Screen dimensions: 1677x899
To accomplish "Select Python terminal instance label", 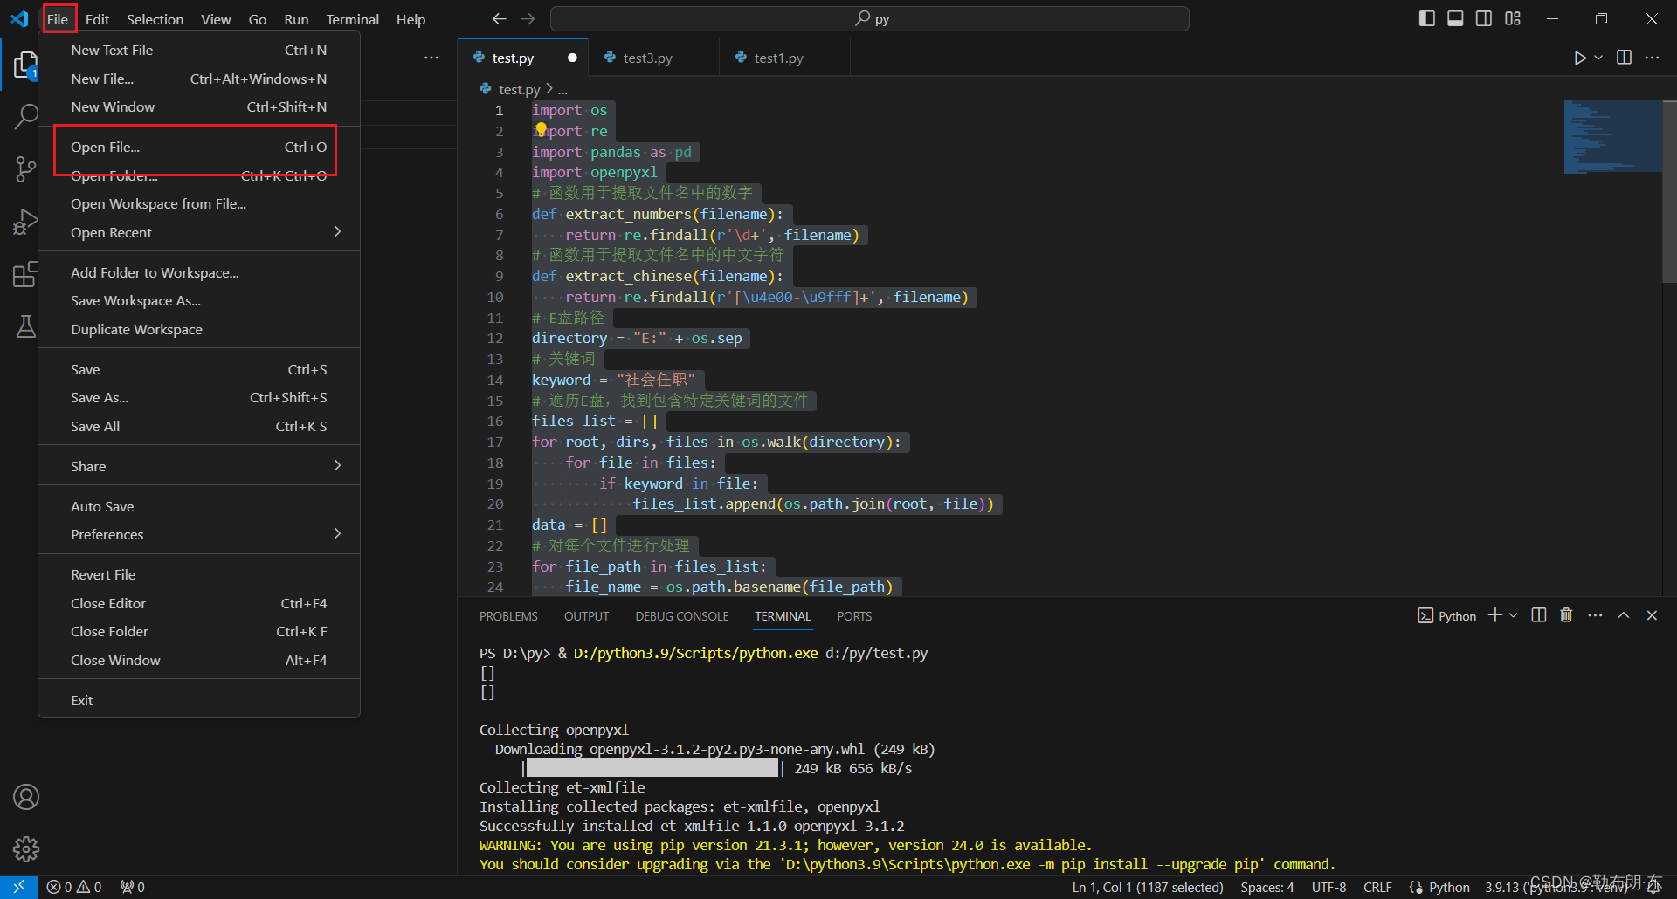I will point(1446,615).
